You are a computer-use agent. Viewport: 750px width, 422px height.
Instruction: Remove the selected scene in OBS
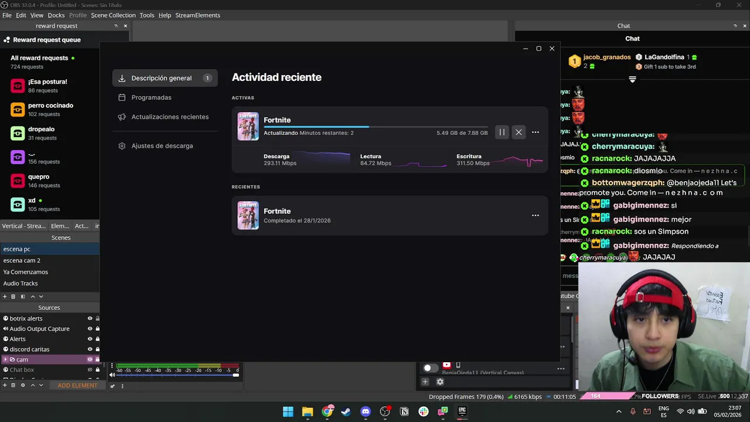[13, 297]
